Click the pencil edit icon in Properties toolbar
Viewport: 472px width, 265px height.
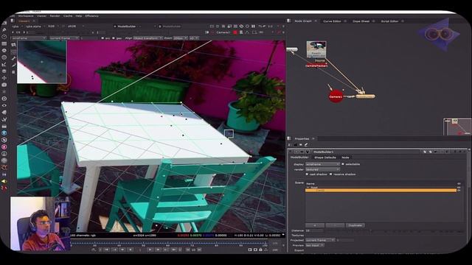[306, 145]
